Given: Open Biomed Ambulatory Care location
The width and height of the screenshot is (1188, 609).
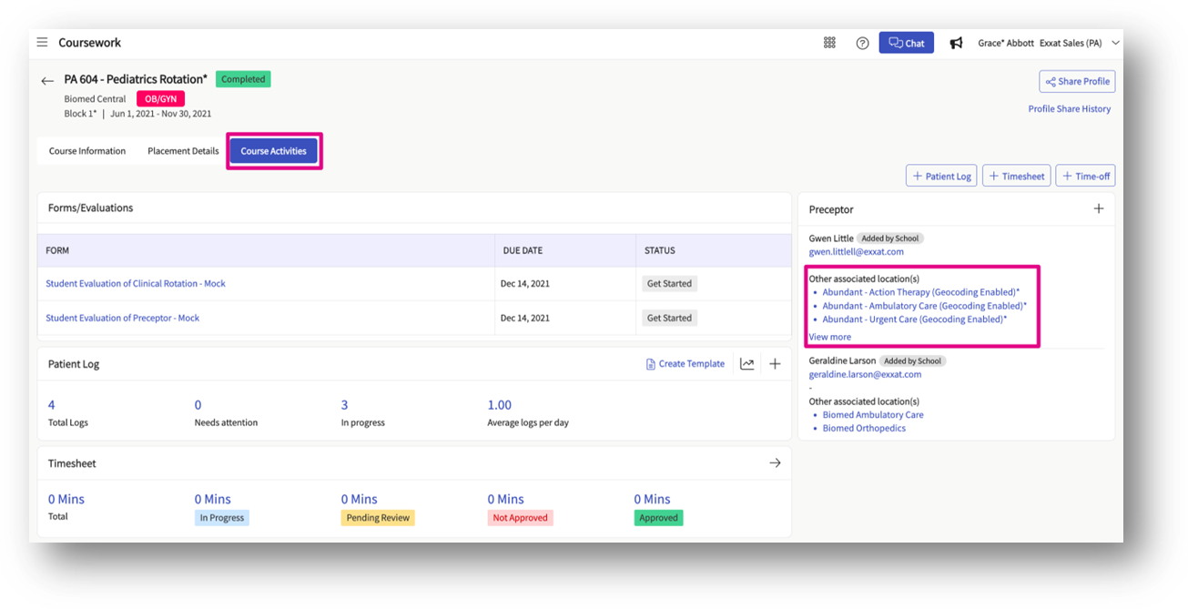Looking at the screenshot, I should (x=873, y=414).
